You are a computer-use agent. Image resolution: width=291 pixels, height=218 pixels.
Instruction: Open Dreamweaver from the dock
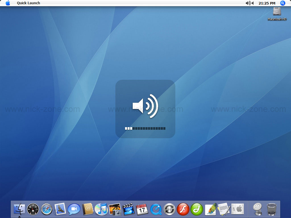[x=197, y=209]
